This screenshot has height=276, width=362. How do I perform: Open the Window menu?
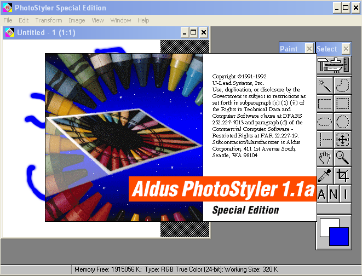coord(120,20)
